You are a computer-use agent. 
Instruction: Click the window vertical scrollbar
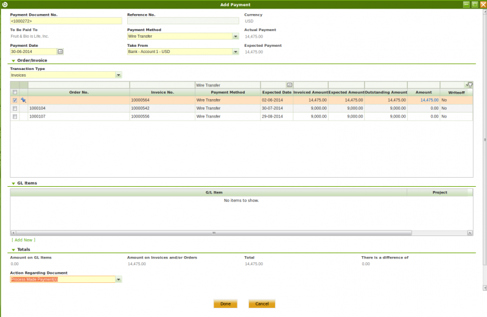pyautogui.click(x=485, y=140)
